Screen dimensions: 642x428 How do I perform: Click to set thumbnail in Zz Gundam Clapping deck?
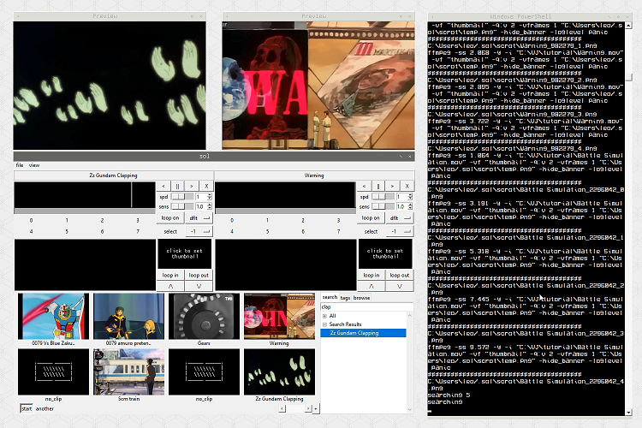point(185,253)
